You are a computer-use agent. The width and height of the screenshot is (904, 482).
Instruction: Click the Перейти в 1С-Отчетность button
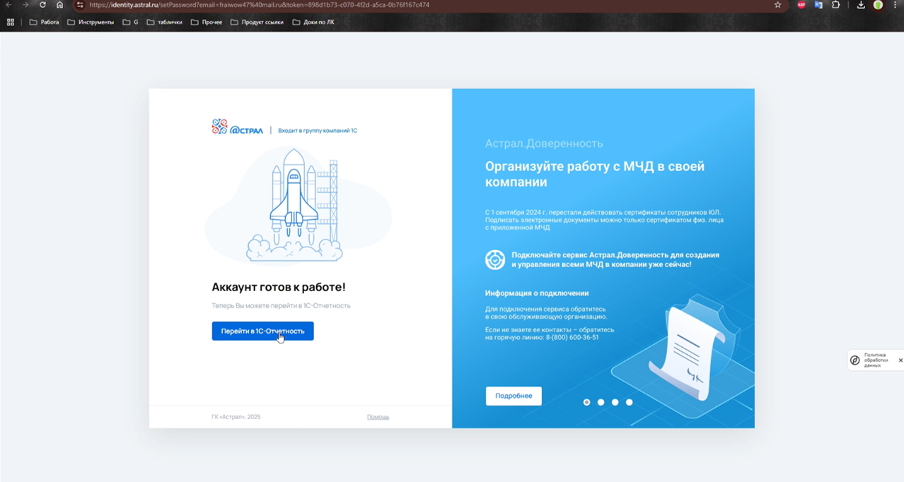tap(262, 331)
